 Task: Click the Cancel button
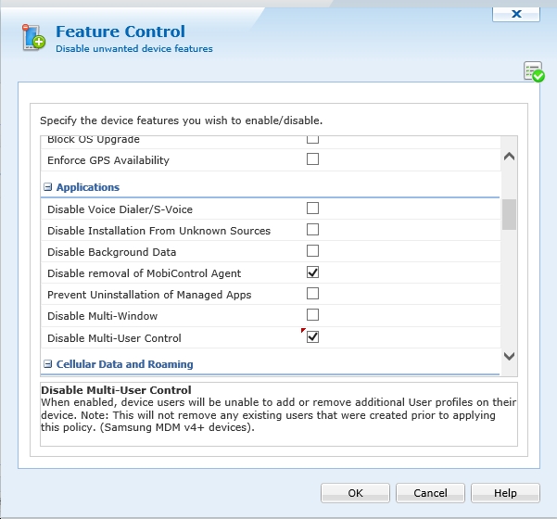point(430,493)
